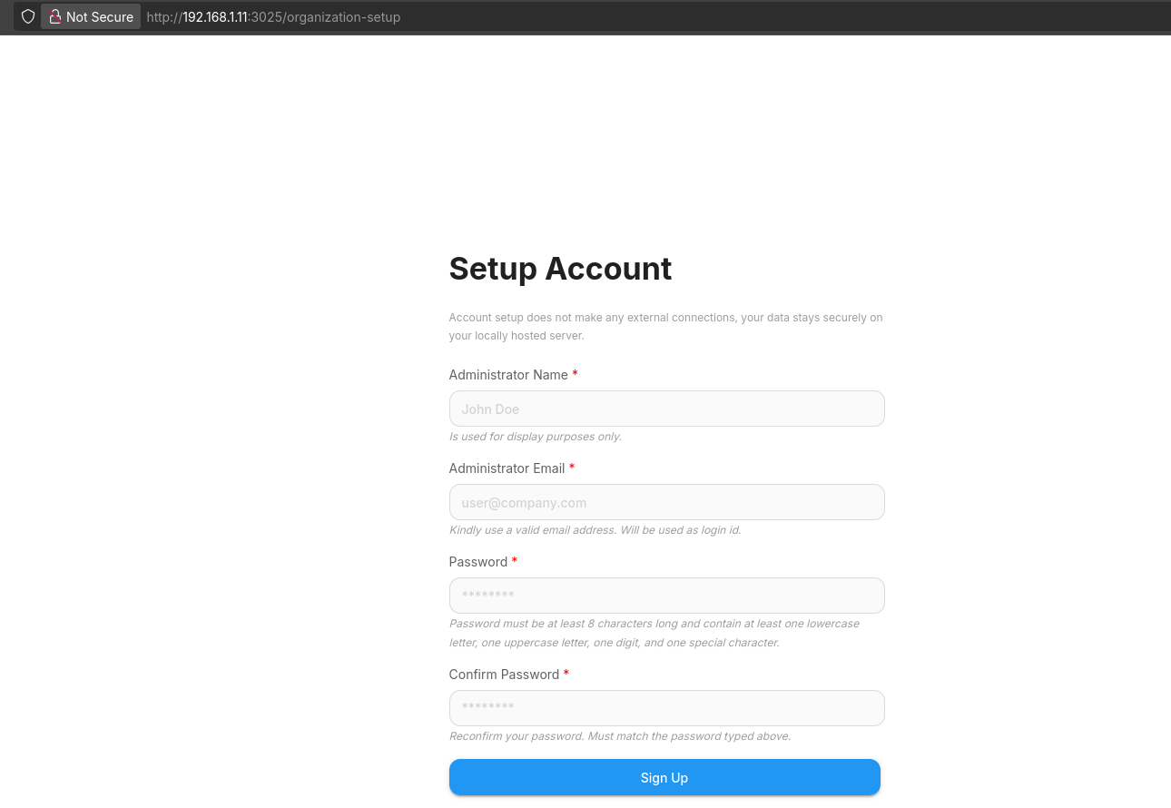This screenshot has height=808, width=1171.
Task: Click the red asterisk beside Administrator Name
Action: point(575,374)
